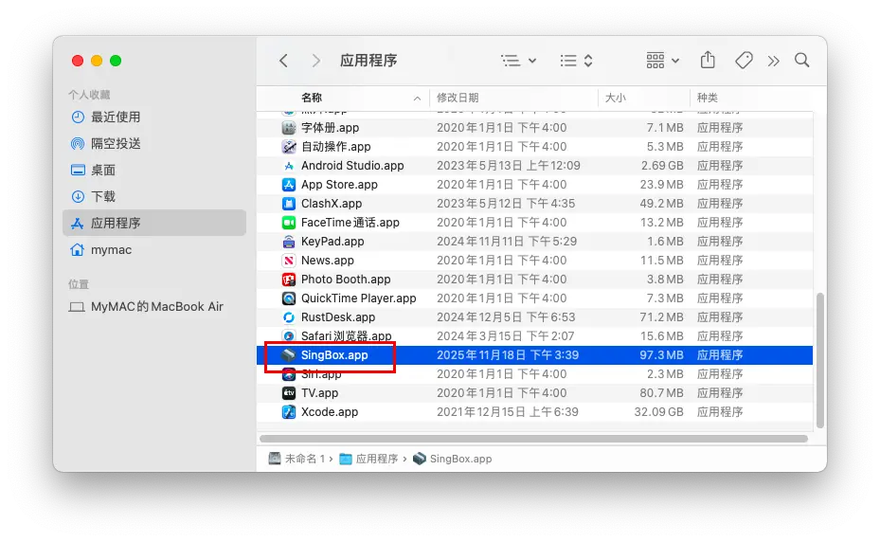Click the Xcode.app icon
This screenshot has height=542, width=880.
click(x=289, y=412)
